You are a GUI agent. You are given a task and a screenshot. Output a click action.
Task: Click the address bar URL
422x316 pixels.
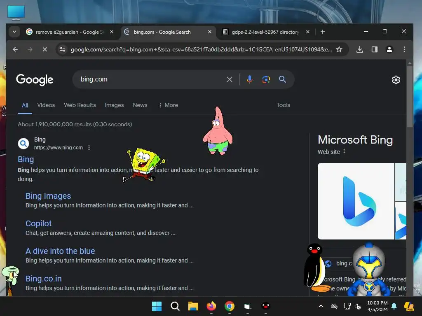click(x=201, y=49)
